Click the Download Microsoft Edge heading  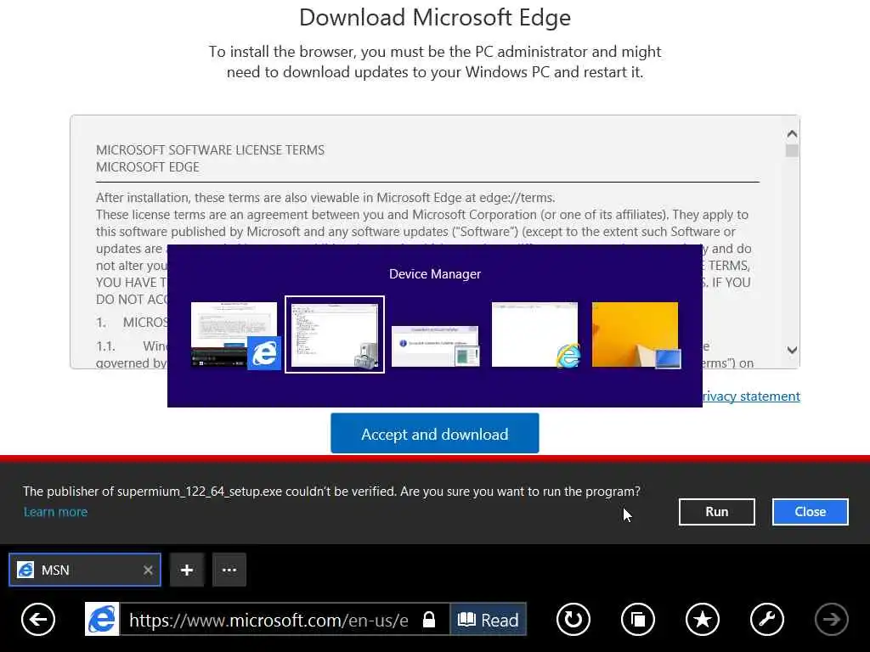pyautogui.click(x=434, y=18)
